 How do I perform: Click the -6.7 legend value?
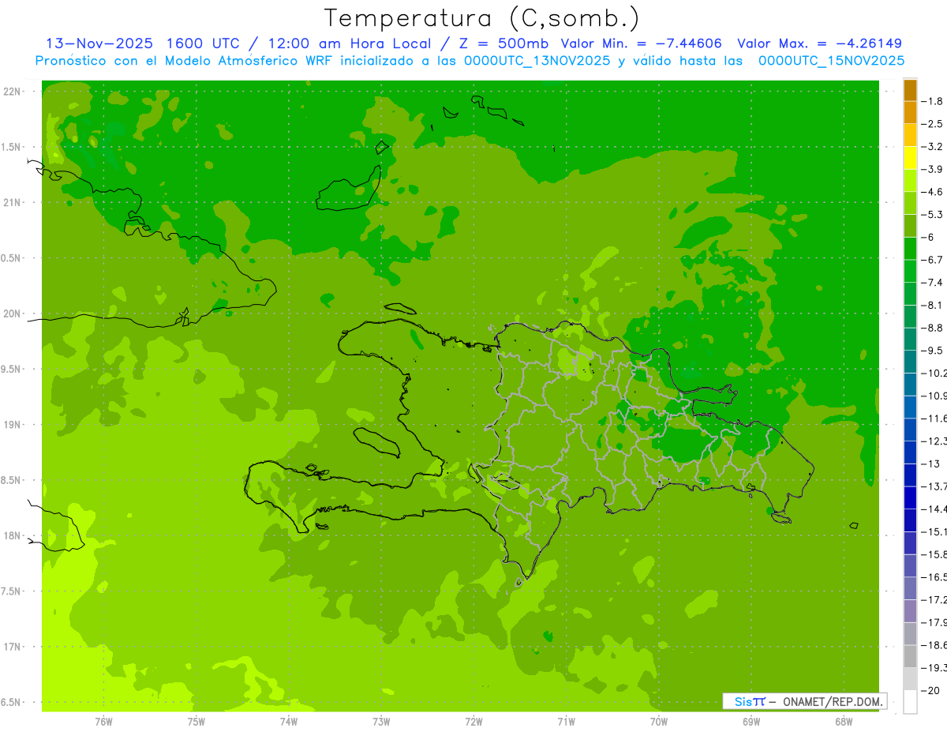(x=934, y=260)
